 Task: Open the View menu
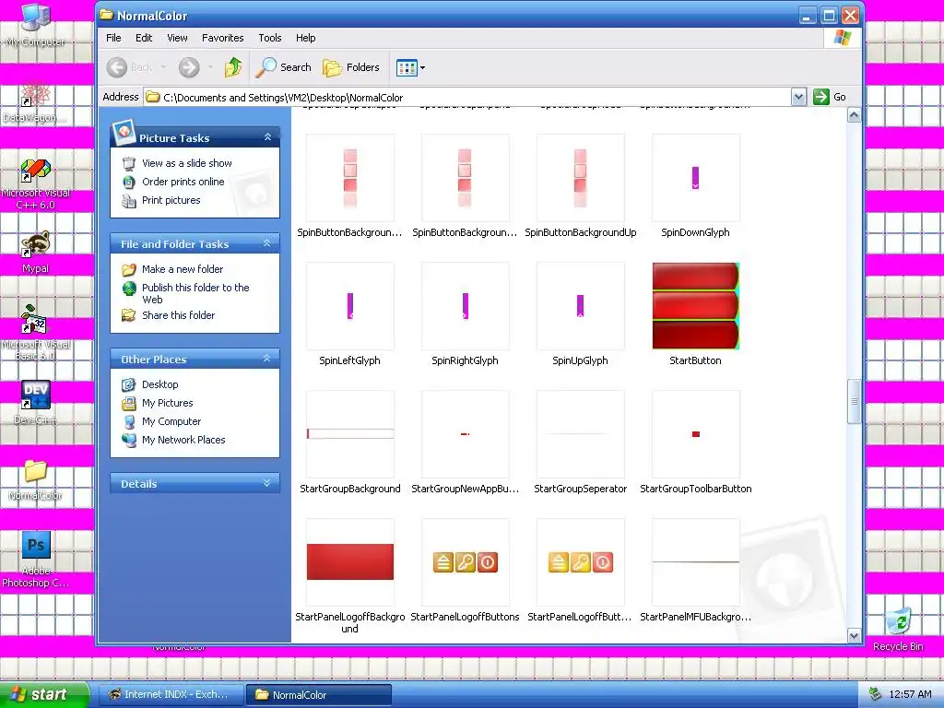click(x=177, y=38)
